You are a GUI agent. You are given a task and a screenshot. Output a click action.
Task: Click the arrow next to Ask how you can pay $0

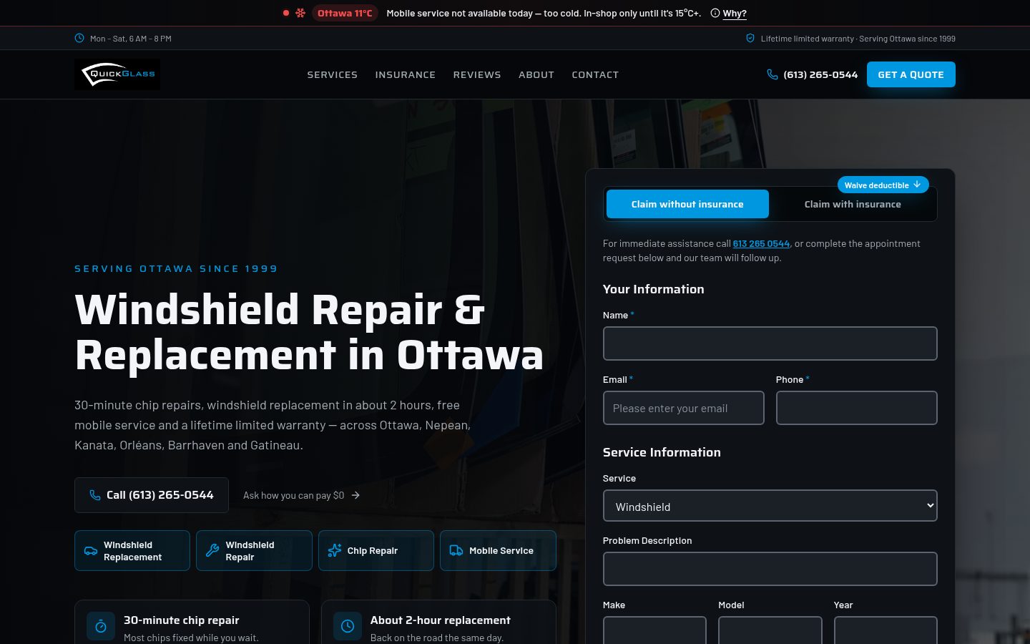[x=355, y=495]
